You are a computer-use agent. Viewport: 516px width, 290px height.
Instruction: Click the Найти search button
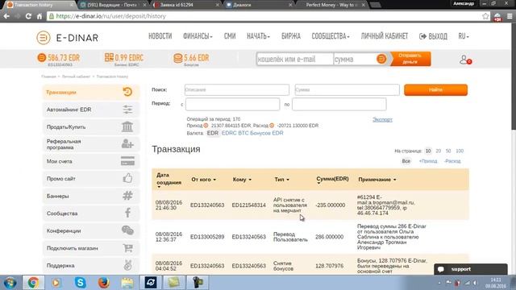pyautogui.click(x=435, y=89)
